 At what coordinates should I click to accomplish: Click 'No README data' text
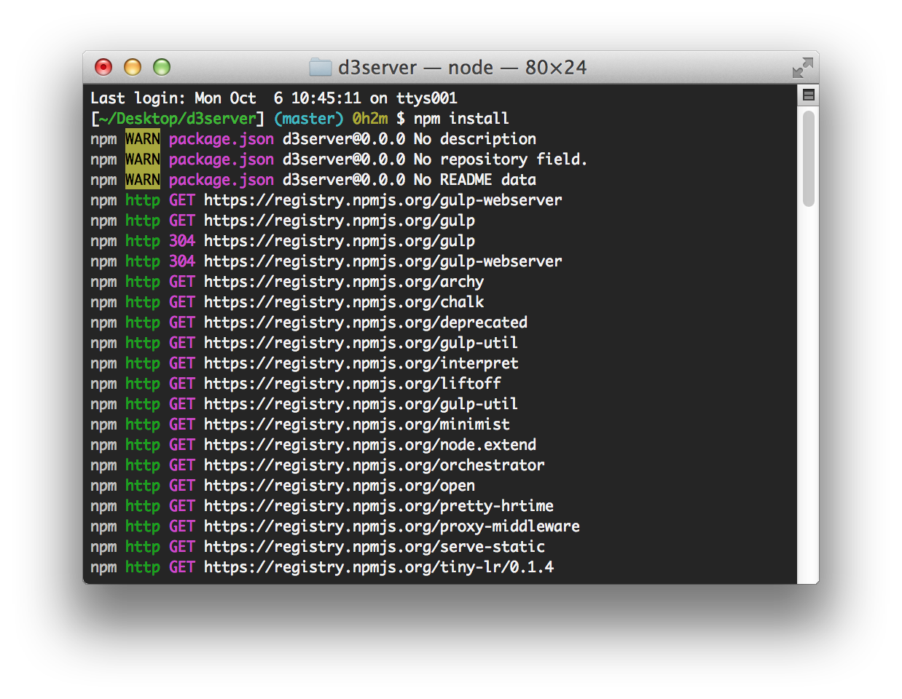coord(475,180)
